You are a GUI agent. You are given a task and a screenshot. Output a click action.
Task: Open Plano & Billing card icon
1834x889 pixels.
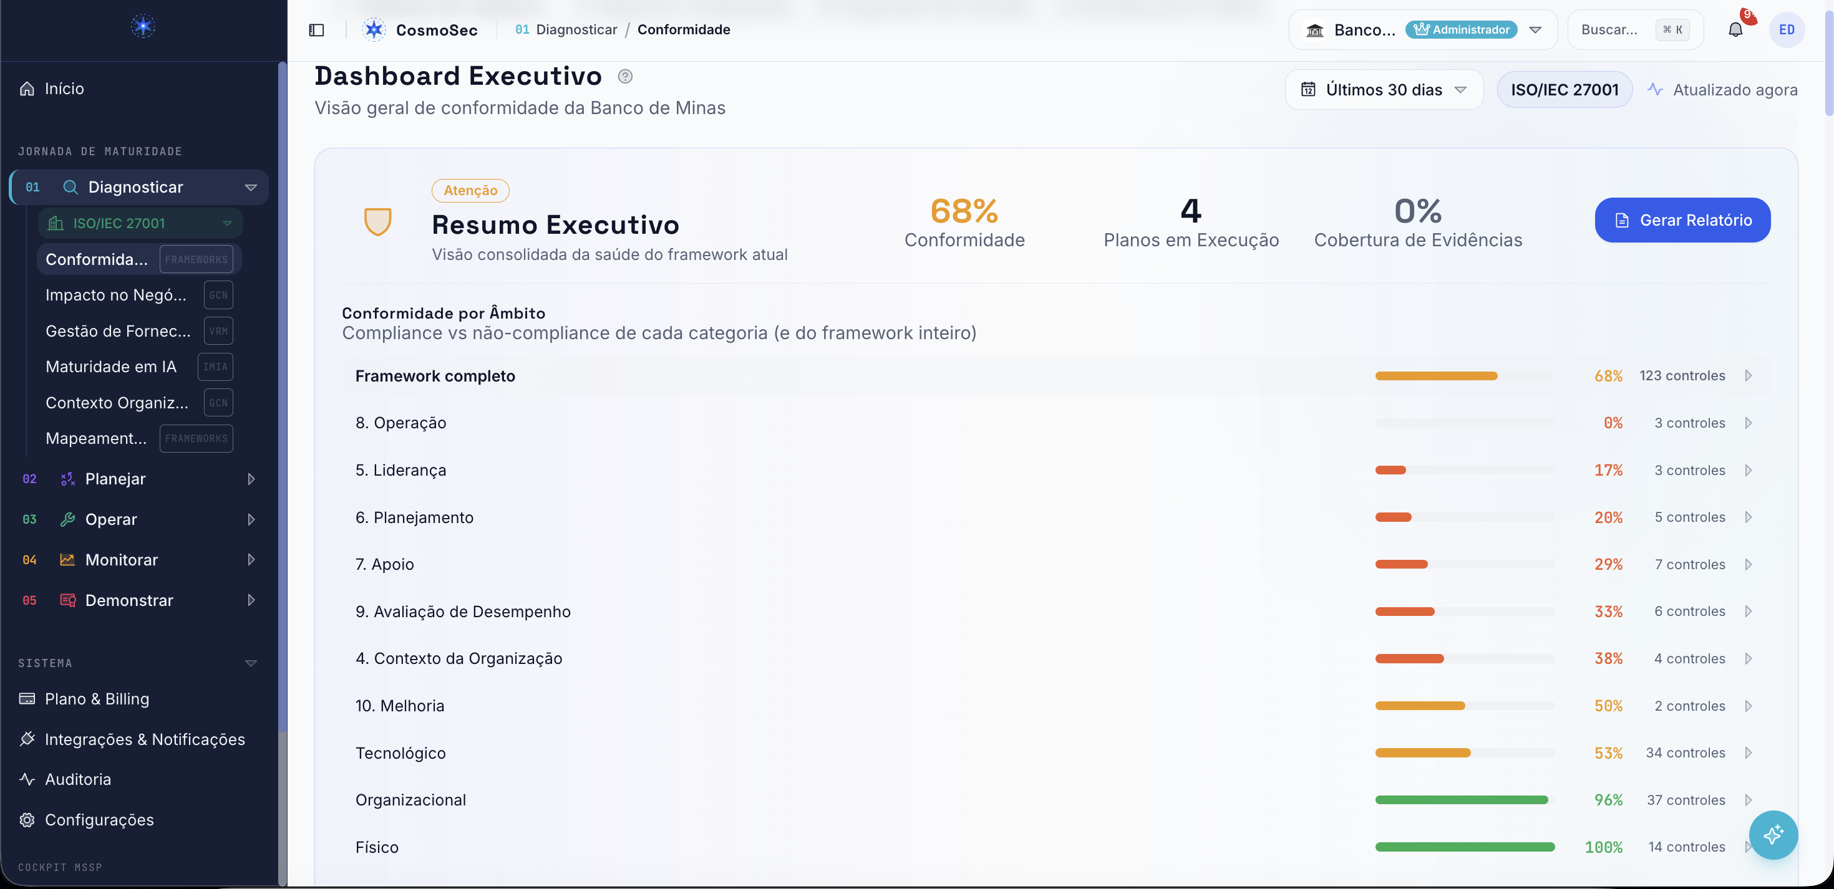click(x=27, y=698)
